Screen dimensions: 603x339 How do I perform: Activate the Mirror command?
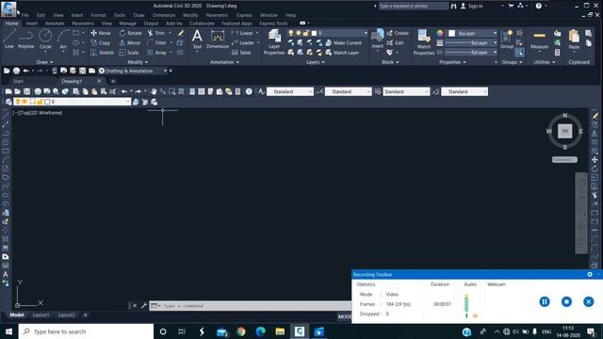pos(130,42)
